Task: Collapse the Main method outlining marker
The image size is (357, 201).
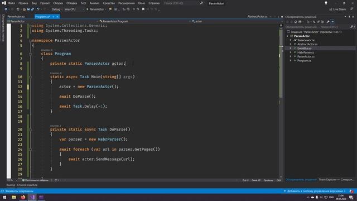Action: pyautogui.click(x=30, y=77)
